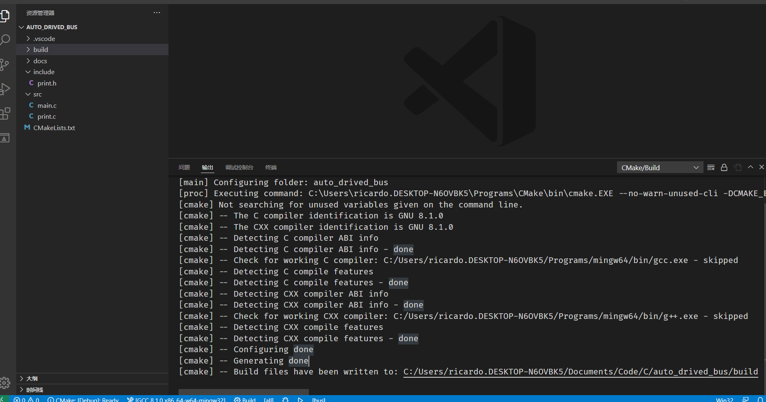Viewport: 766px width, 402px height.
Task: Open CMakeLists.txt file
Action: click(54, 128)
